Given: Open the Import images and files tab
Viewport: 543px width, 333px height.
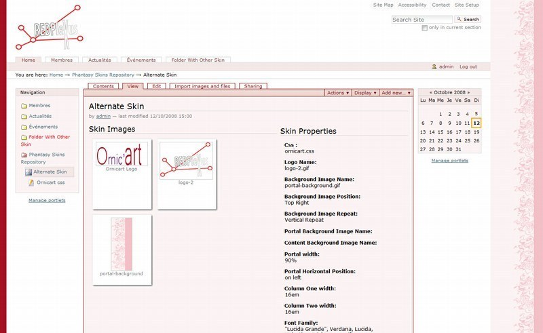Looking at the screenshot, I should (x=202, y=86).
